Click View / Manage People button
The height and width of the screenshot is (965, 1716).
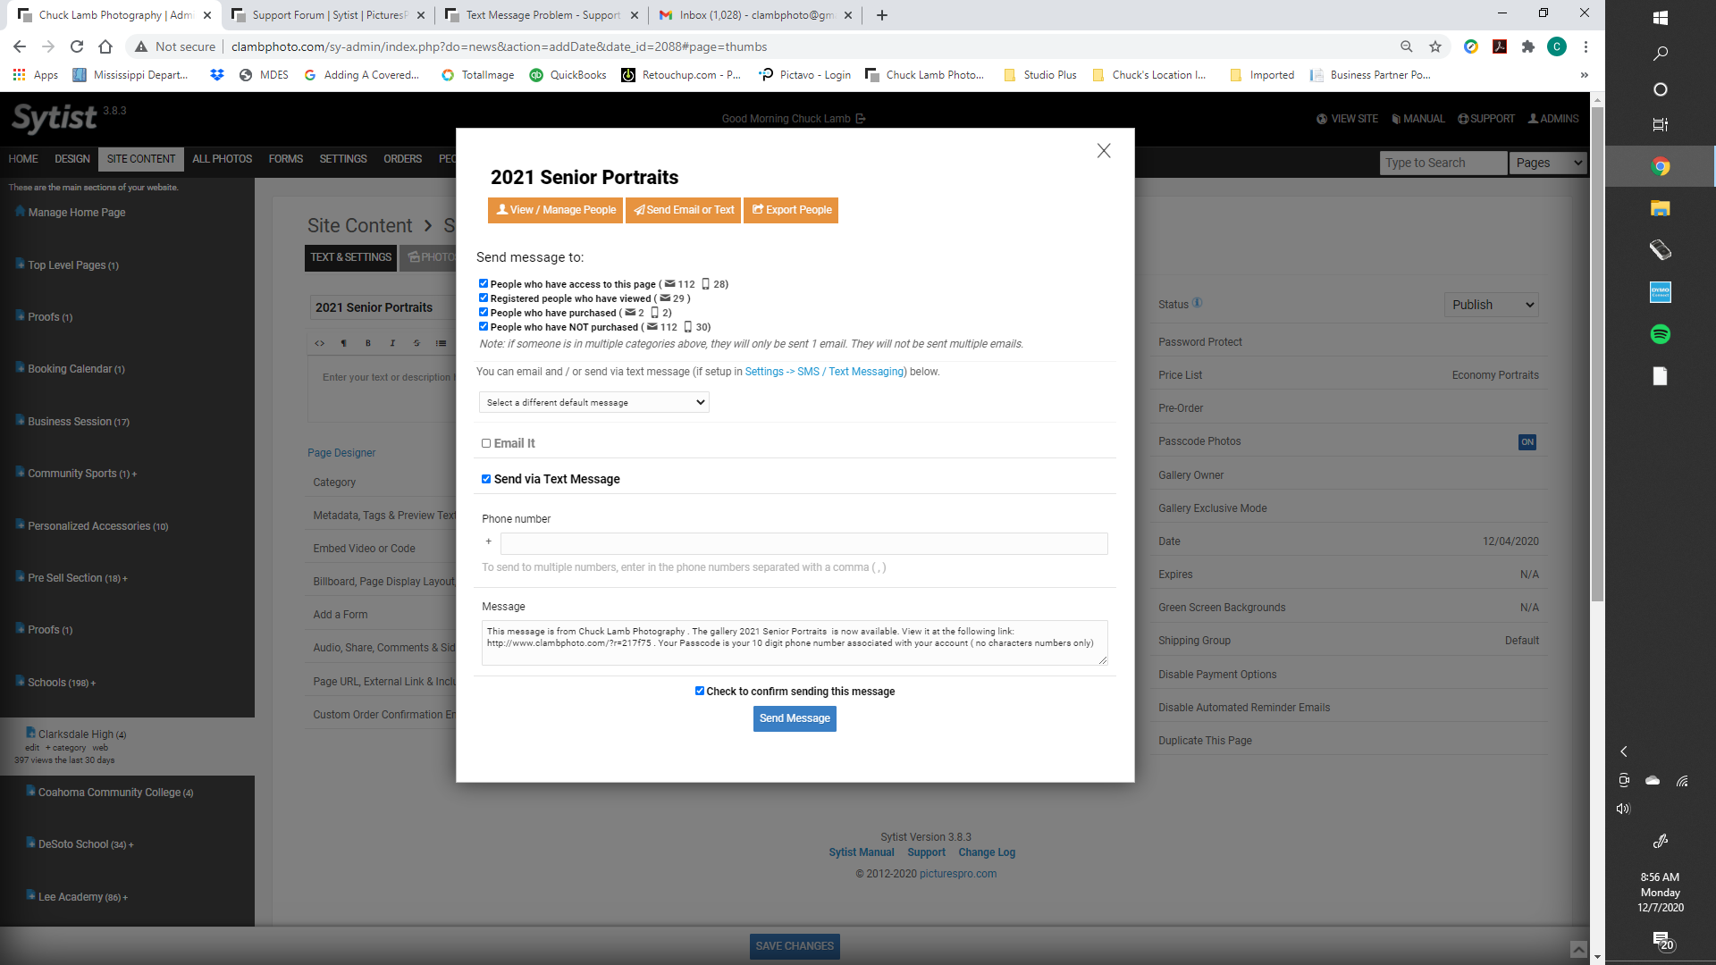pos(556,210)
